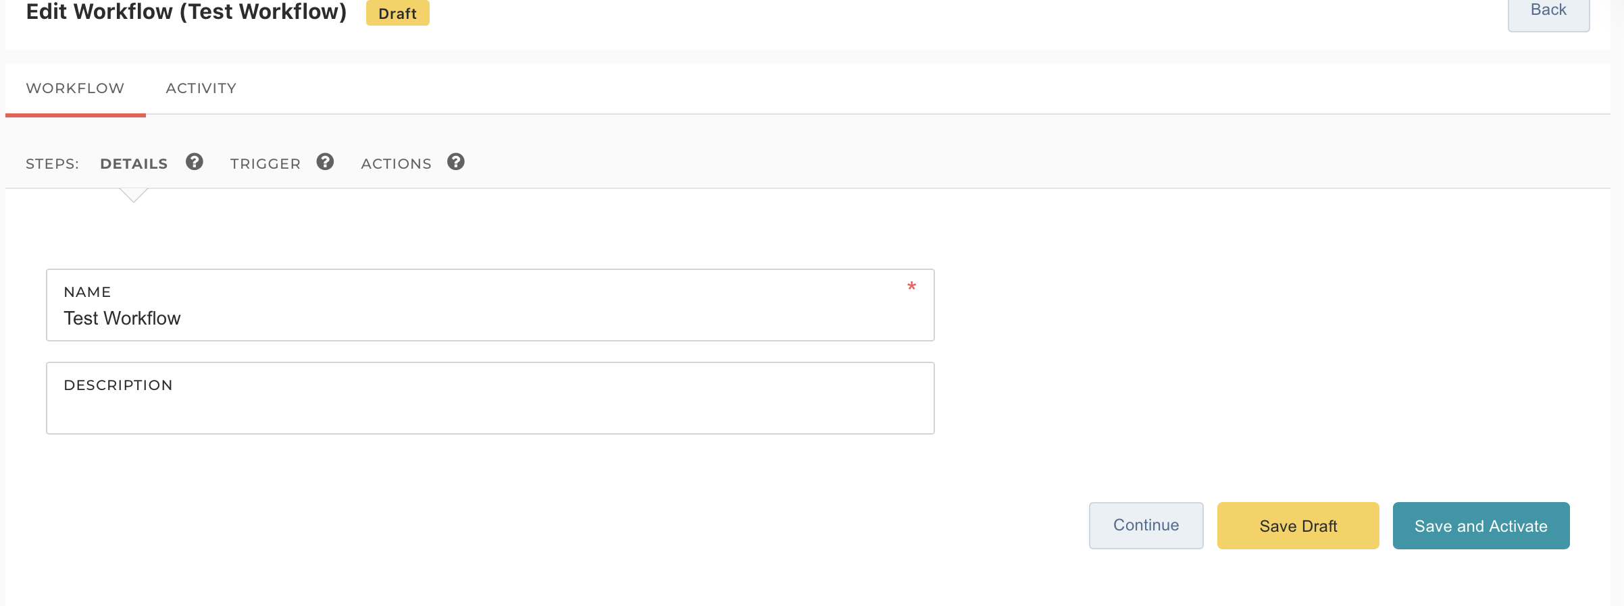Click the yellow Draft status badge
The width and height of the screenshot is (1624, 606).
pyautogui.click(x=397, y=13)
